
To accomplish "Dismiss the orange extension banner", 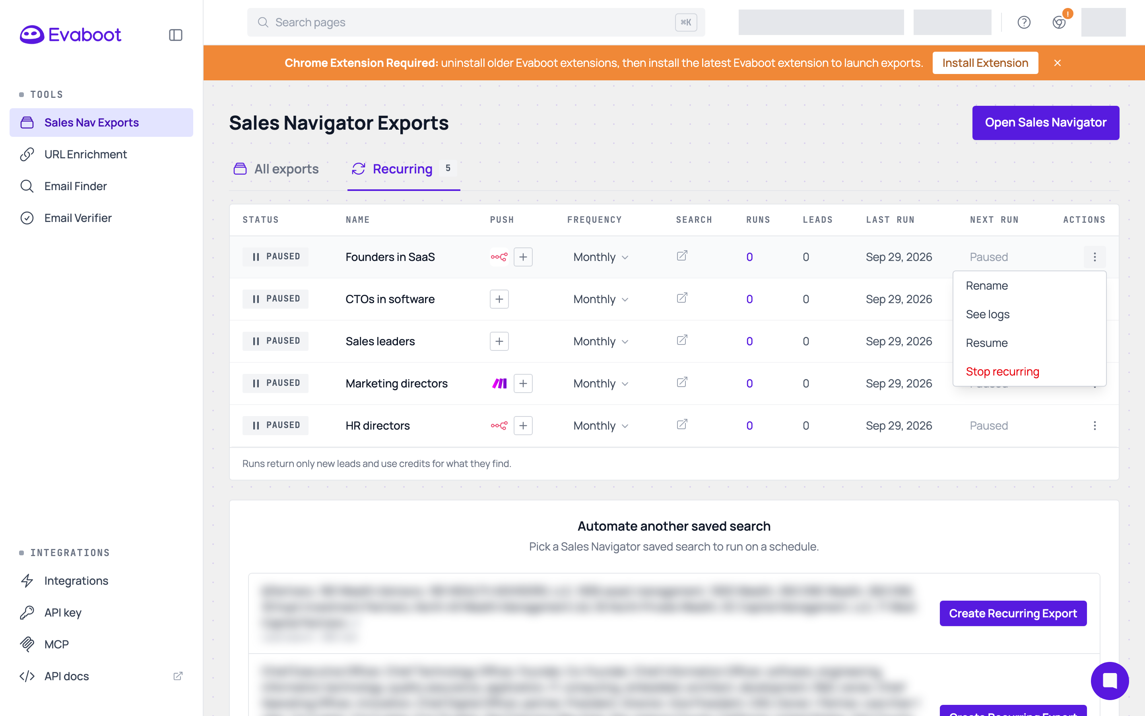I will click(1058, 63).
